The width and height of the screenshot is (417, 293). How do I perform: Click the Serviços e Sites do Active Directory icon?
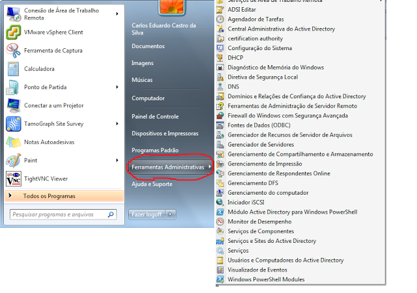220,241
